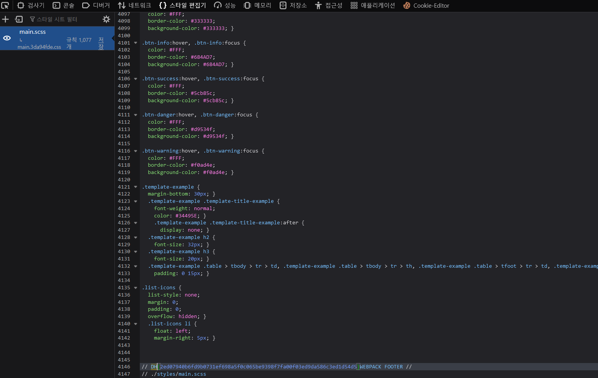
Task: Collapse the .list-icons block at line 4135
Action: pos(136,288)
